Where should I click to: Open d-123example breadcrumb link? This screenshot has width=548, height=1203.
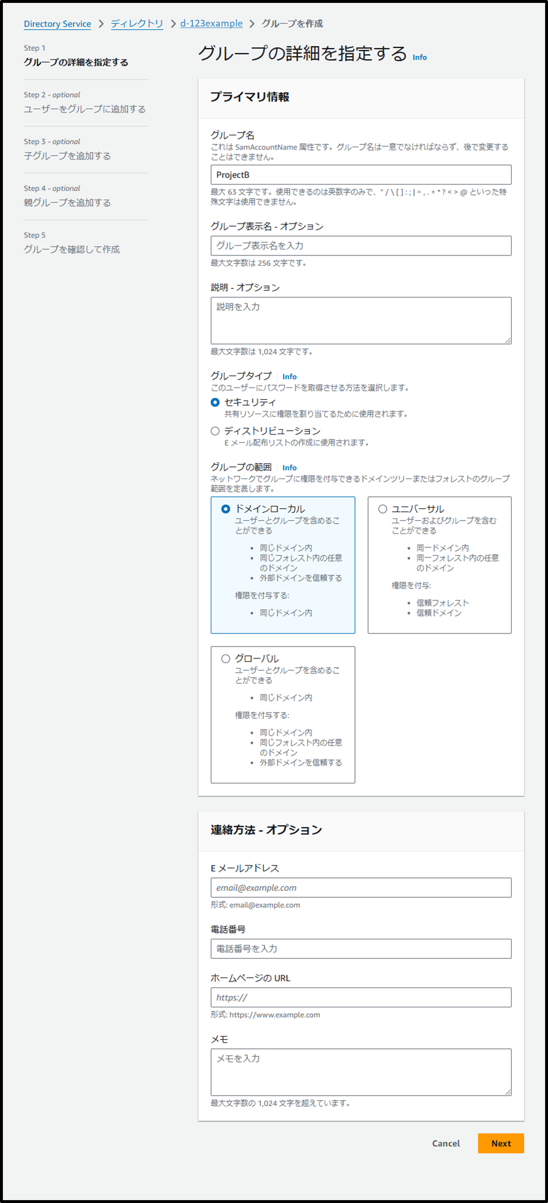click(211, 23)
